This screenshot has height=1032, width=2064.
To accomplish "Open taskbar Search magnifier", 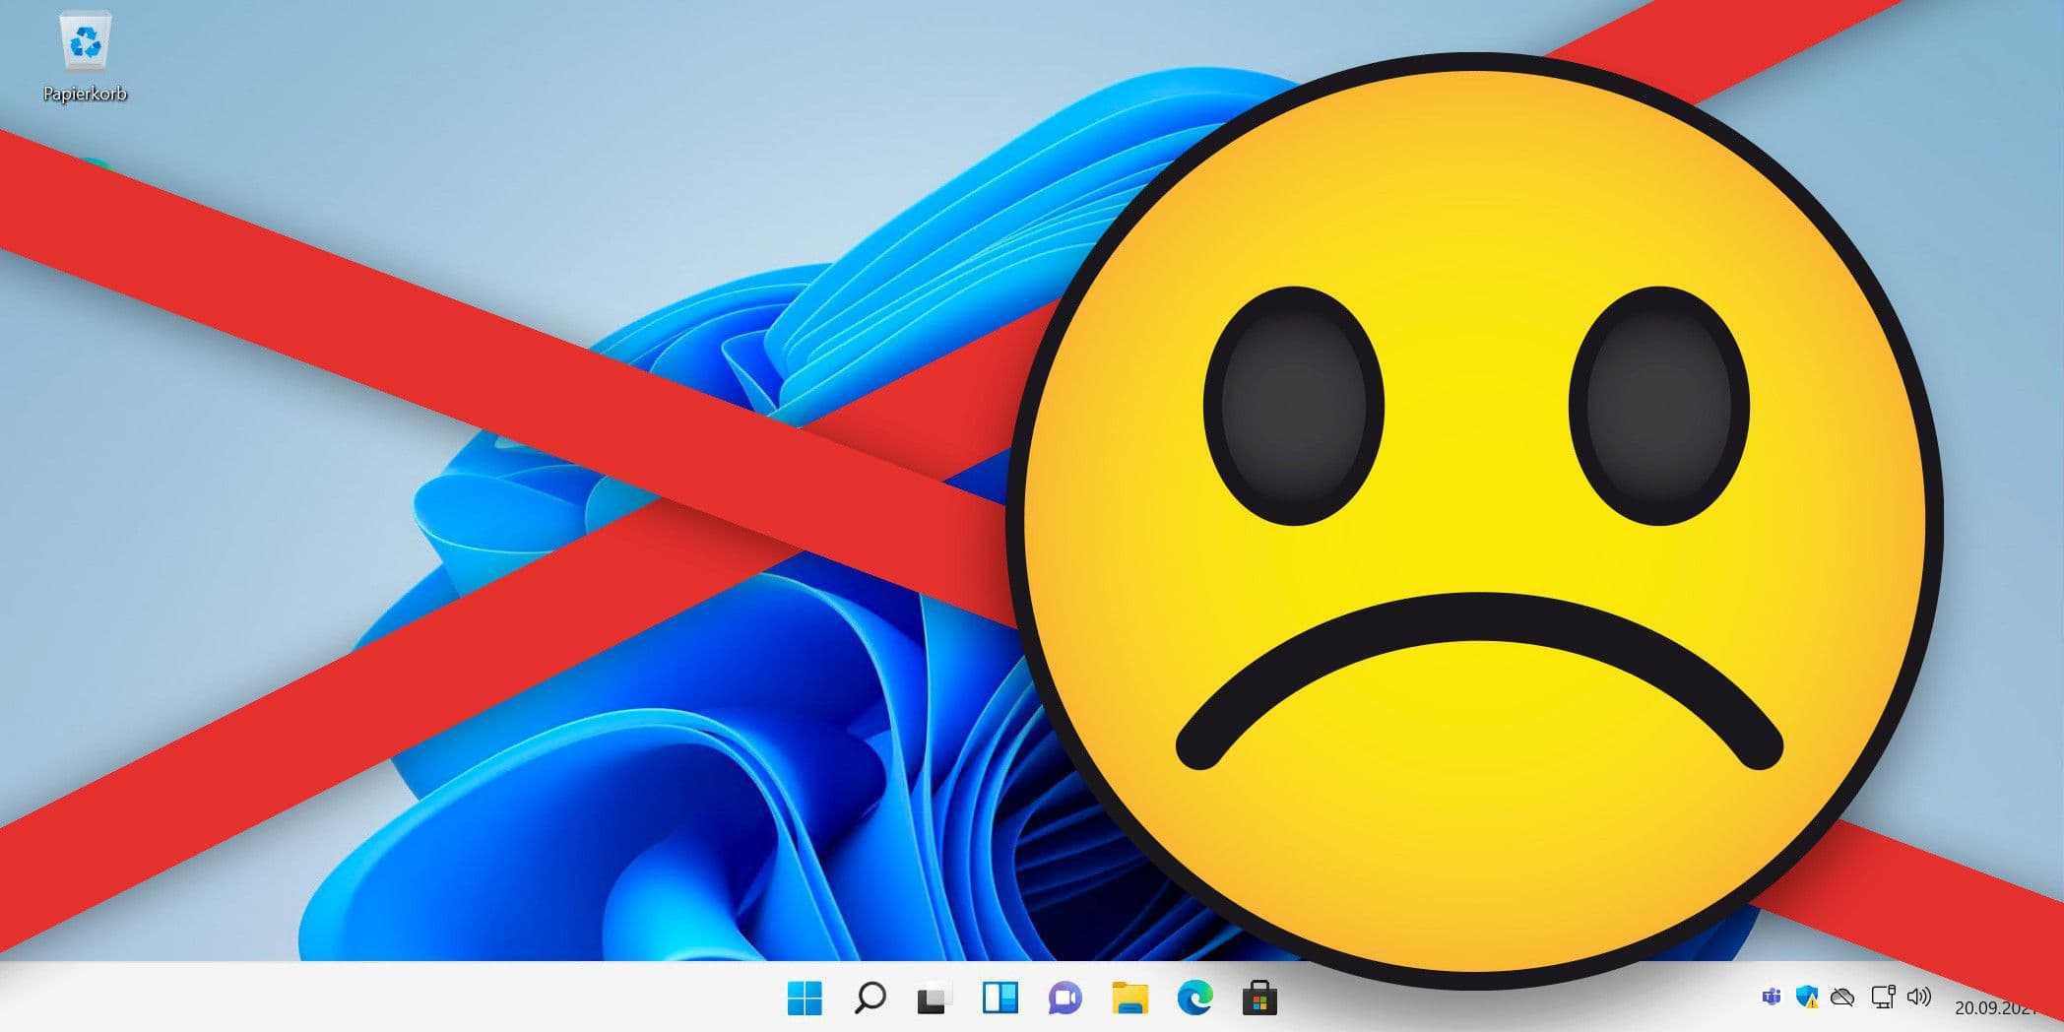I will point(870,999).
